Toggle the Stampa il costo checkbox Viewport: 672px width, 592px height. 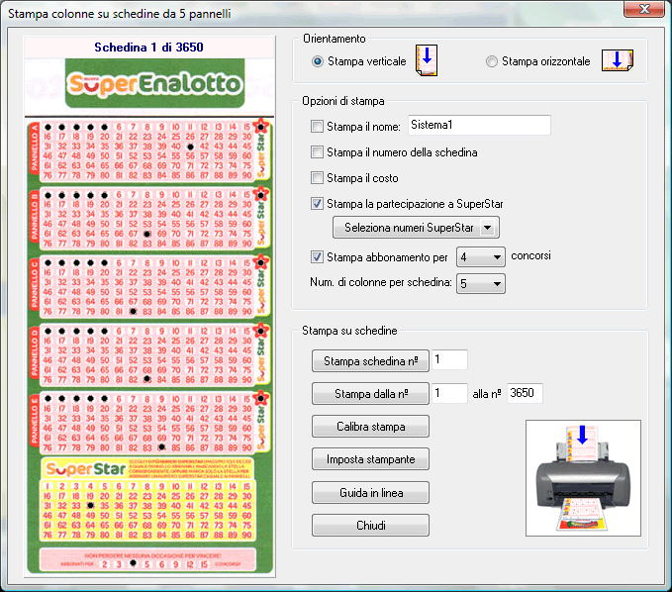point(317,178)
